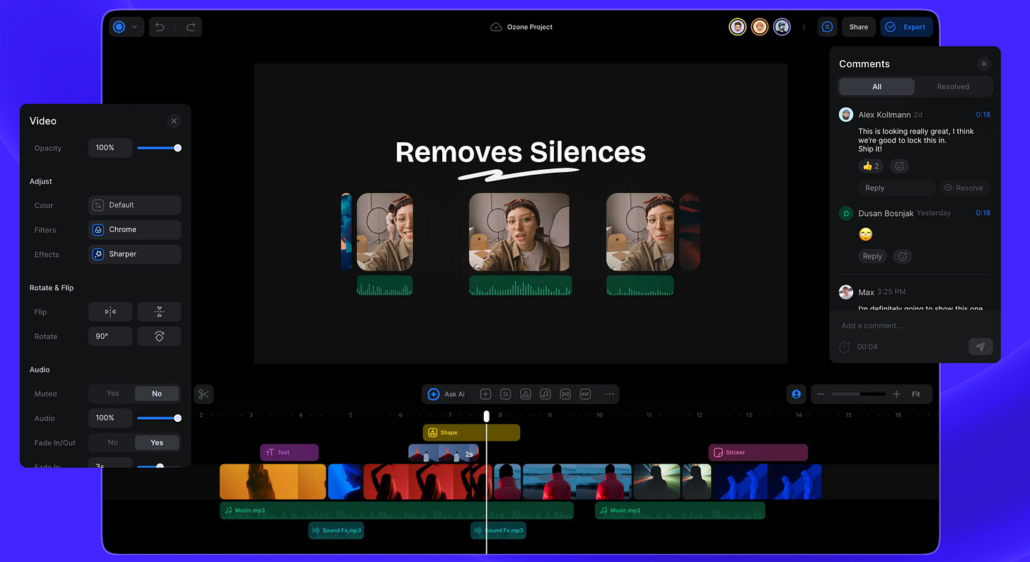Set Muted to Yes
The image size is (1030, 562).
pos(112,394)
